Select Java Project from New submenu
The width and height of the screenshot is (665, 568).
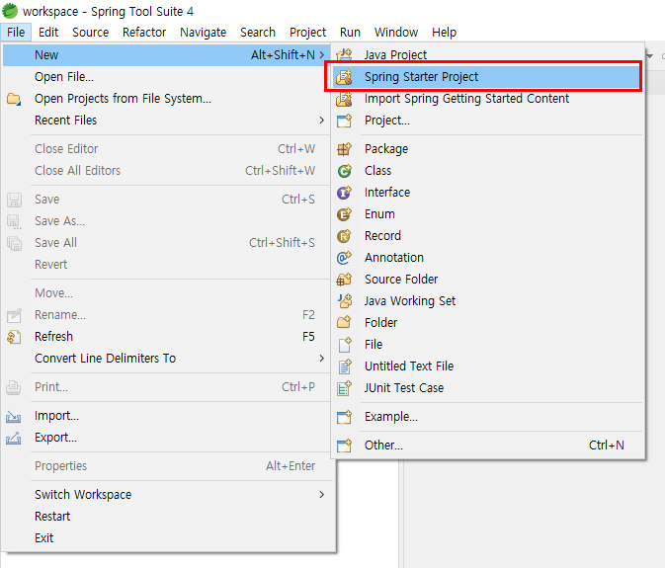[x=488, y=54]
